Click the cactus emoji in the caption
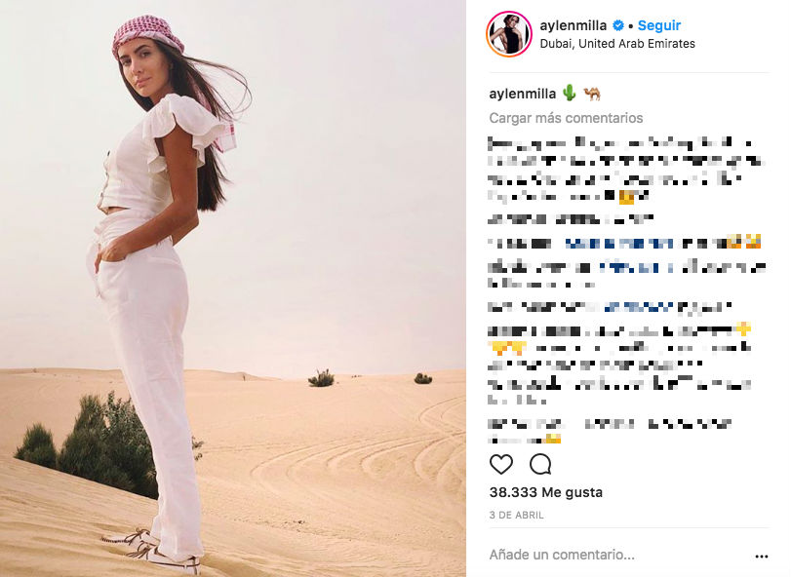 570,94
